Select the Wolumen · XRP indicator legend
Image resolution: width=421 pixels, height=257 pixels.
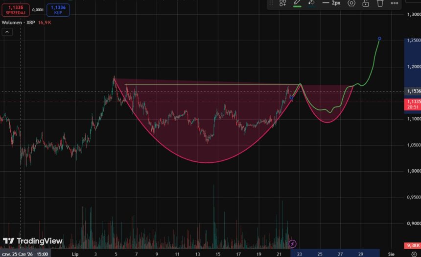pos(18,23)
